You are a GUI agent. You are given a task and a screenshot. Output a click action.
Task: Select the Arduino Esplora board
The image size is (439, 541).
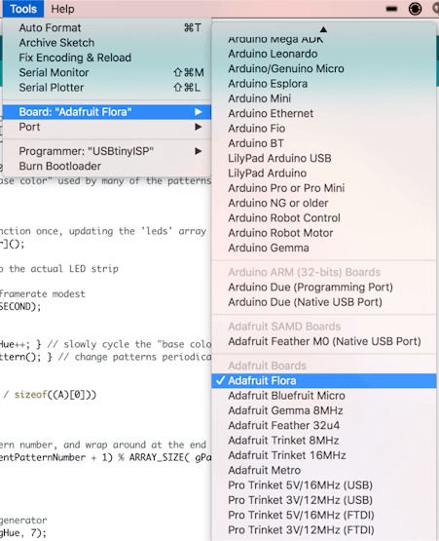pyautogui.click(x=324, y=84)
